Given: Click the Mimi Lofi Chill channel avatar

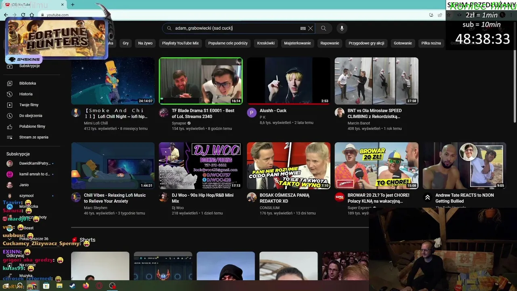Looking at the screenshot, I should click(76, 113).
